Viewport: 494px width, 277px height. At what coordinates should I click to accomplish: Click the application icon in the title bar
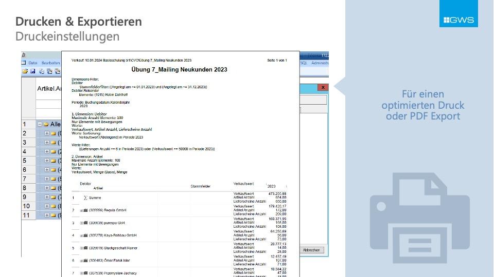(x=24, y=55)
